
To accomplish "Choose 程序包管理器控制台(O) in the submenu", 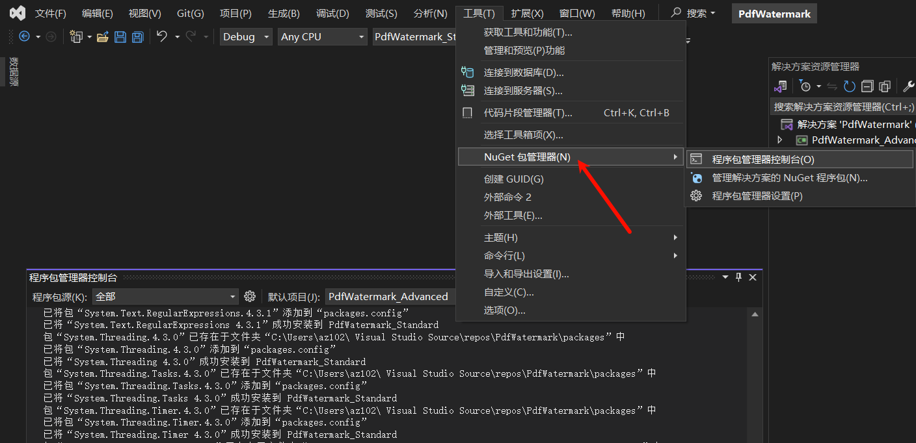I will pos(800,159).
